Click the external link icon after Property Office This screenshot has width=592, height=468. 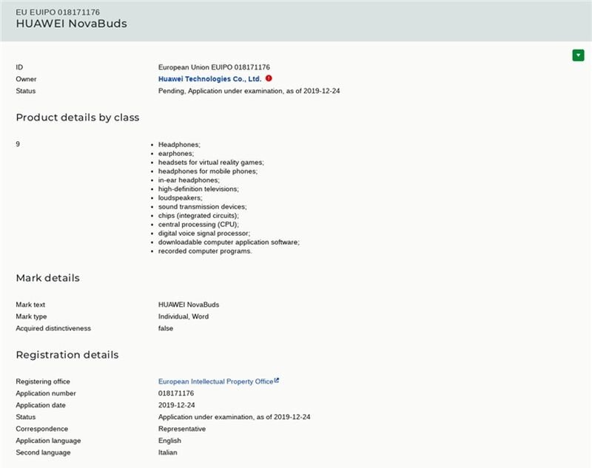coord(276,381)
